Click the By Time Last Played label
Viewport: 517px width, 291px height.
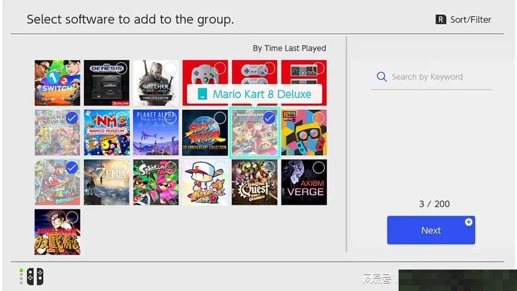click(289, 48)
